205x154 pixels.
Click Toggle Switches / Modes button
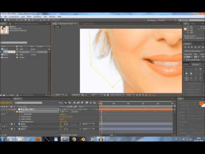click(69, 135)
